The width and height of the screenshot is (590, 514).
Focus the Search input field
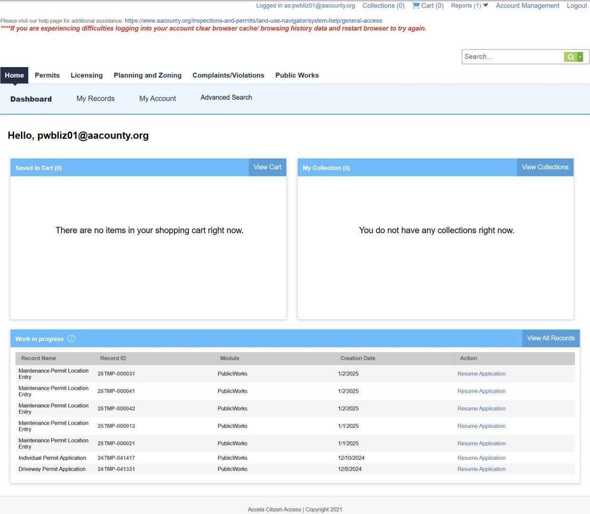513,57
